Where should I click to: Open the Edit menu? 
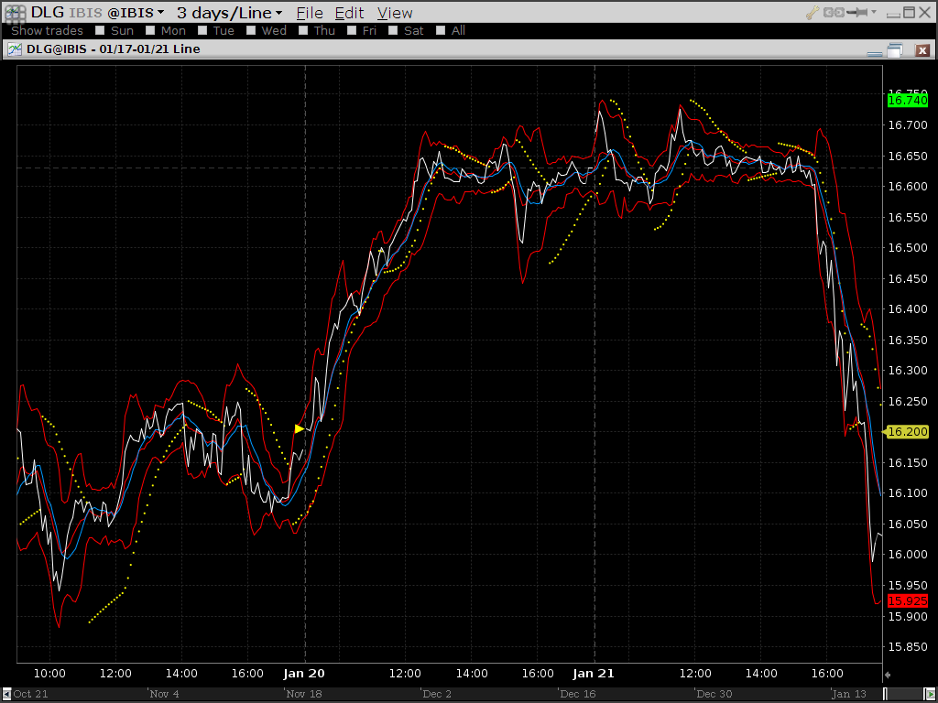[x=349, y=13]
